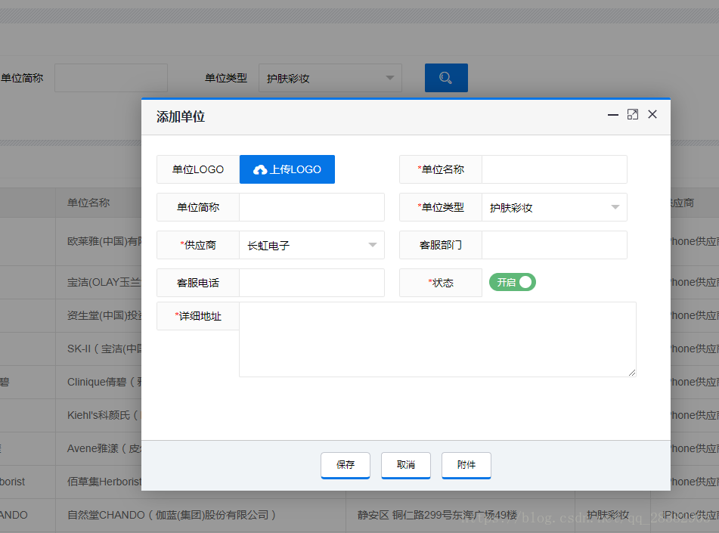Open the 单位类型 dropdown in dialog
The width and height of the screenshot is (719, 533).
pyautogui.click(x=554, y=207)
